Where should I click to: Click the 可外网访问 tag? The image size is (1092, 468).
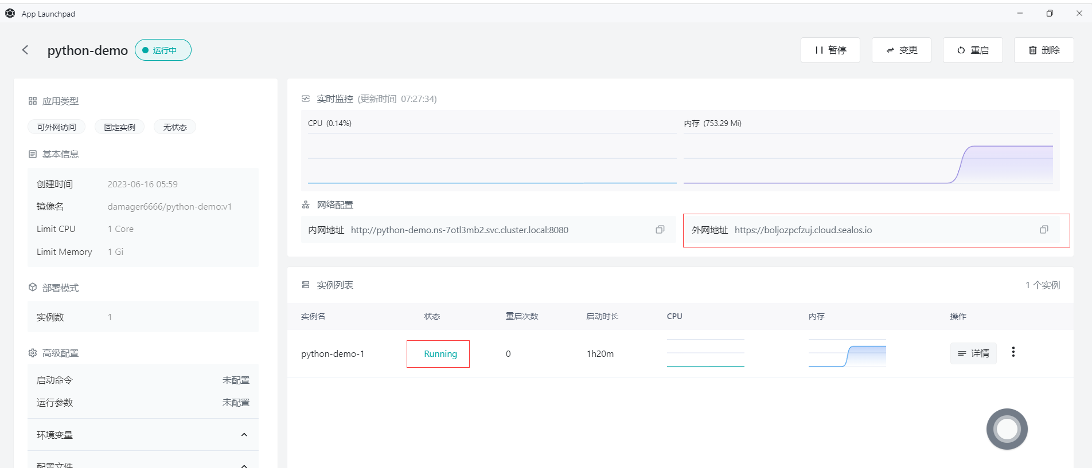coord(56,127)
